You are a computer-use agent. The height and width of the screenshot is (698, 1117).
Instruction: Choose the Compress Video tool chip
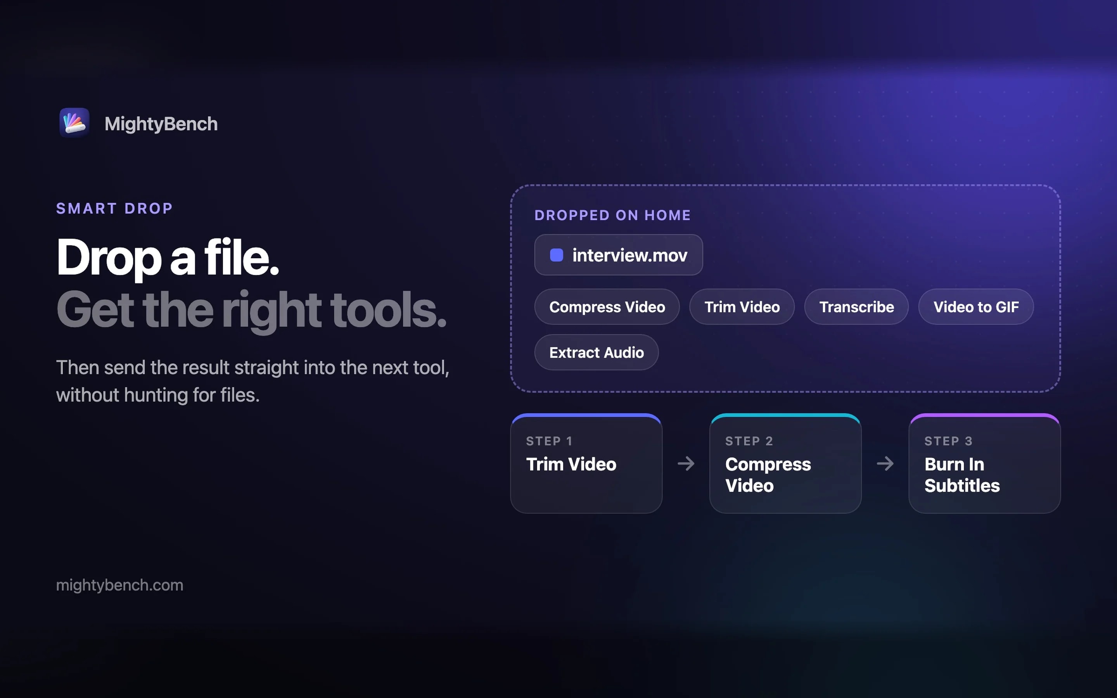607,307
